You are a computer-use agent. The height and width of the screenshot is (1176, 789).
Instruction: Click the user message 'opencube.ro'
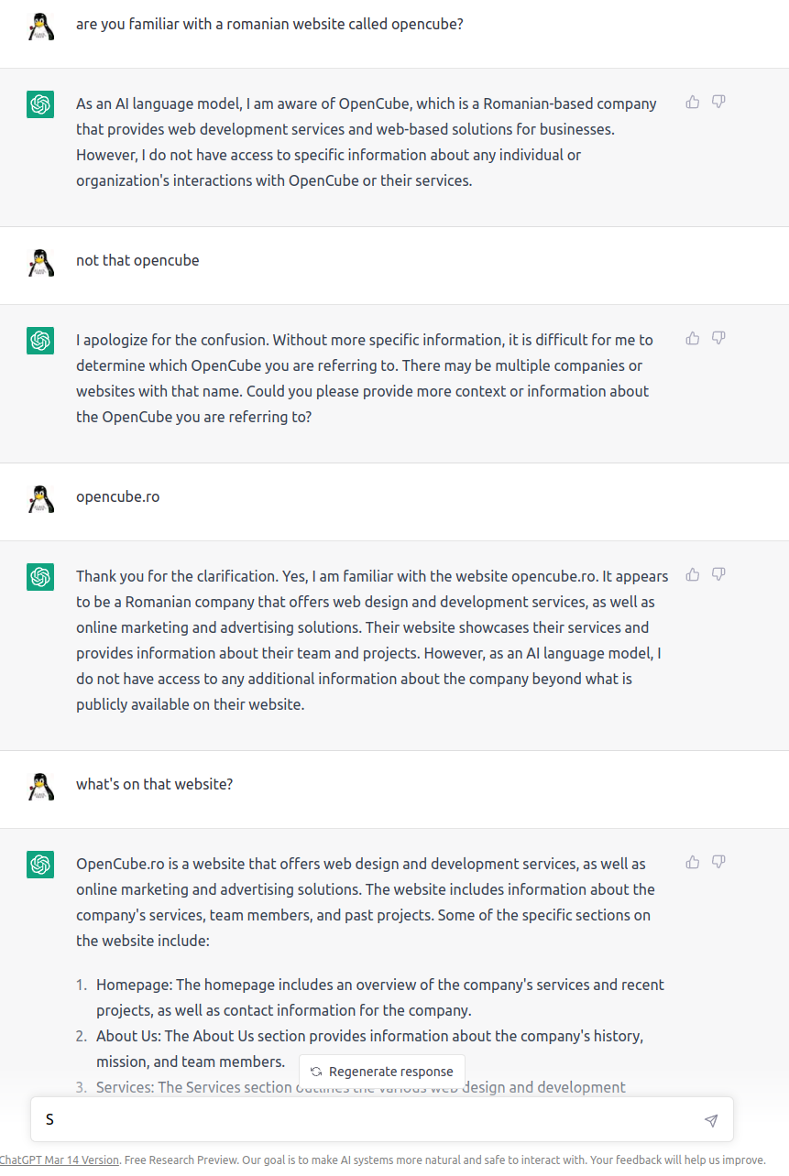117,496
